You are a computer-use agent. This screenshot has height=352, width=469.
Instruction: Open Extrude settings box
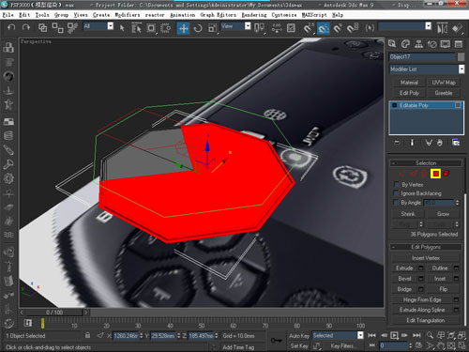[421, 268]
